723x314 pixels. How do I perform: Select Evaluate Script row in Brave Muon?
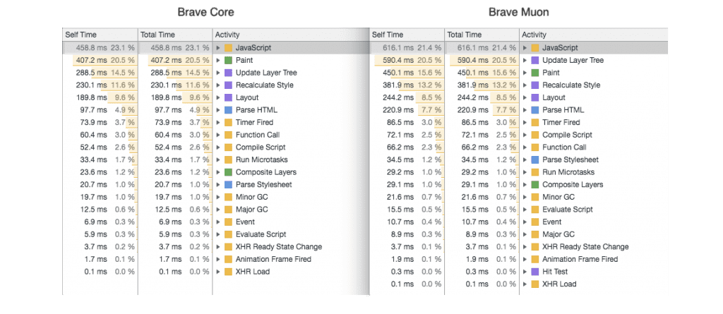[x=519, y=210]
